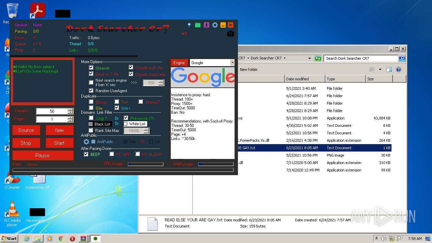Toggle BEEP after parsing checkbox
The image size is (432, 243).
tap(86, 154)
